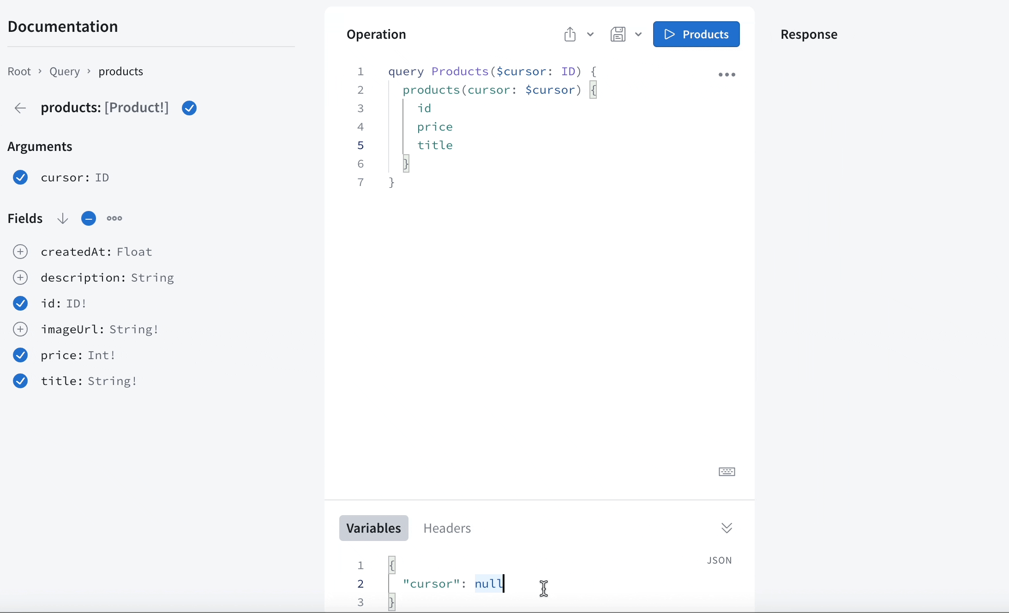1009x613 pixels.
Task: Click the save operation icon
Action: pos(618,34)
